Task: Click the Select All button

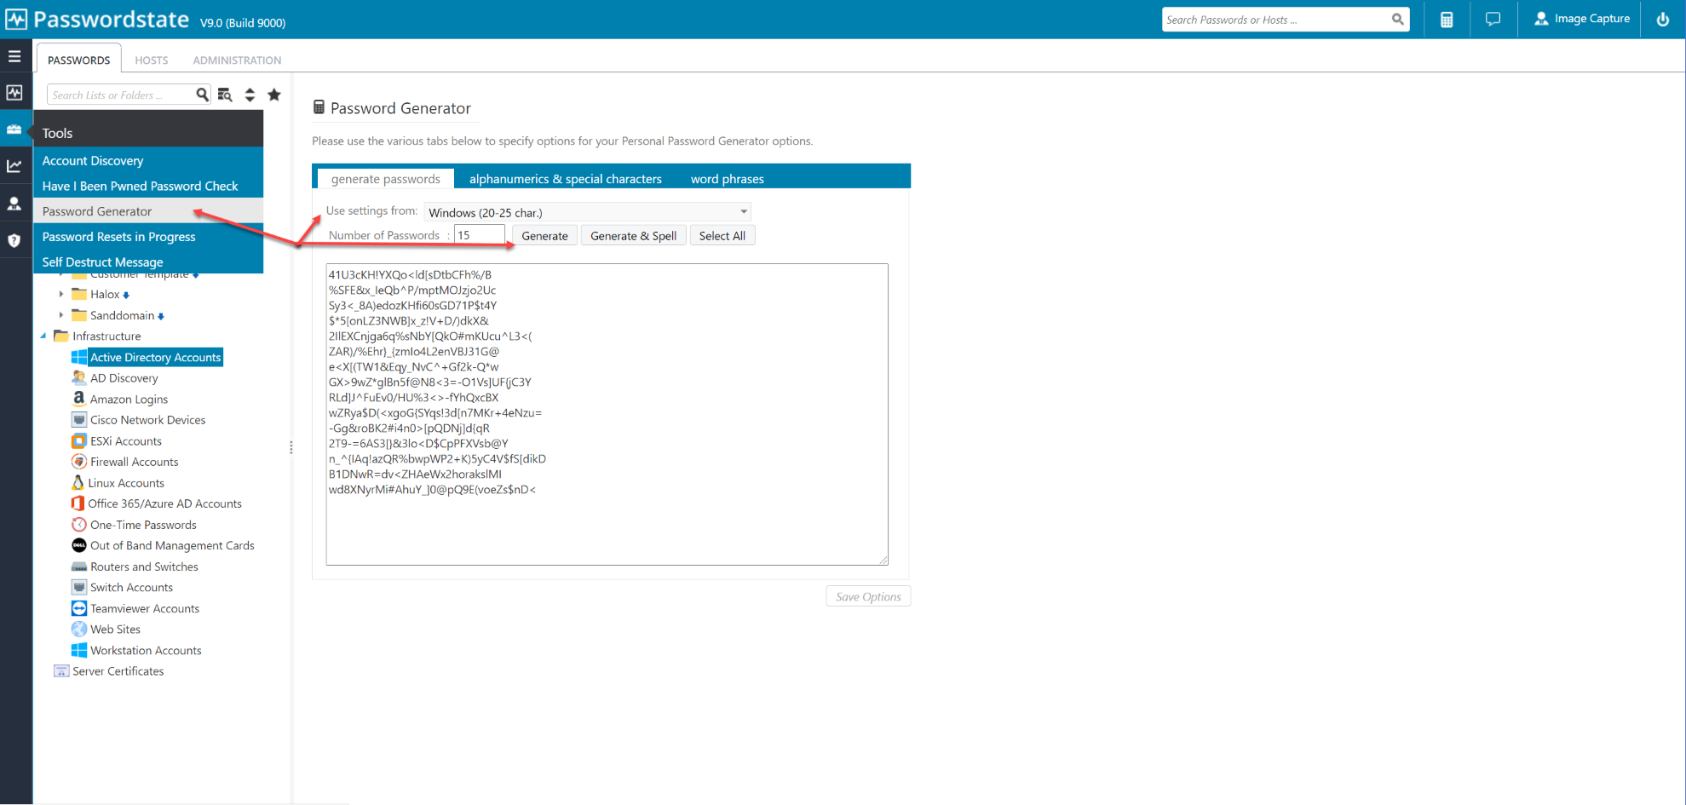Action: pyautogui.click(x=722, y=236)
